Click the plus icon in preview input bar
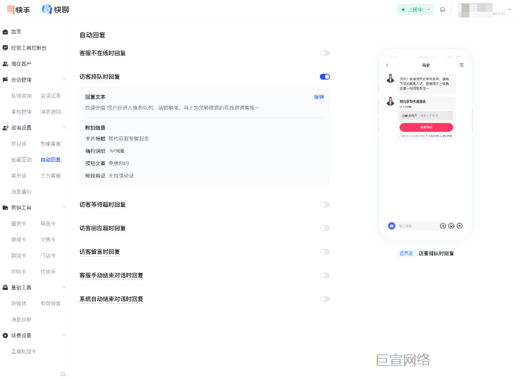This screenshot has width=519, height=380. [x=460, y=226]
